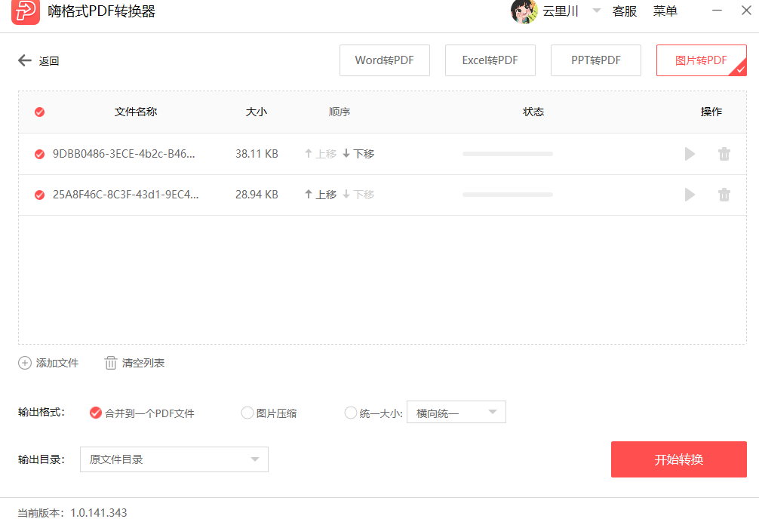Click the 开始转换 button

678,459
